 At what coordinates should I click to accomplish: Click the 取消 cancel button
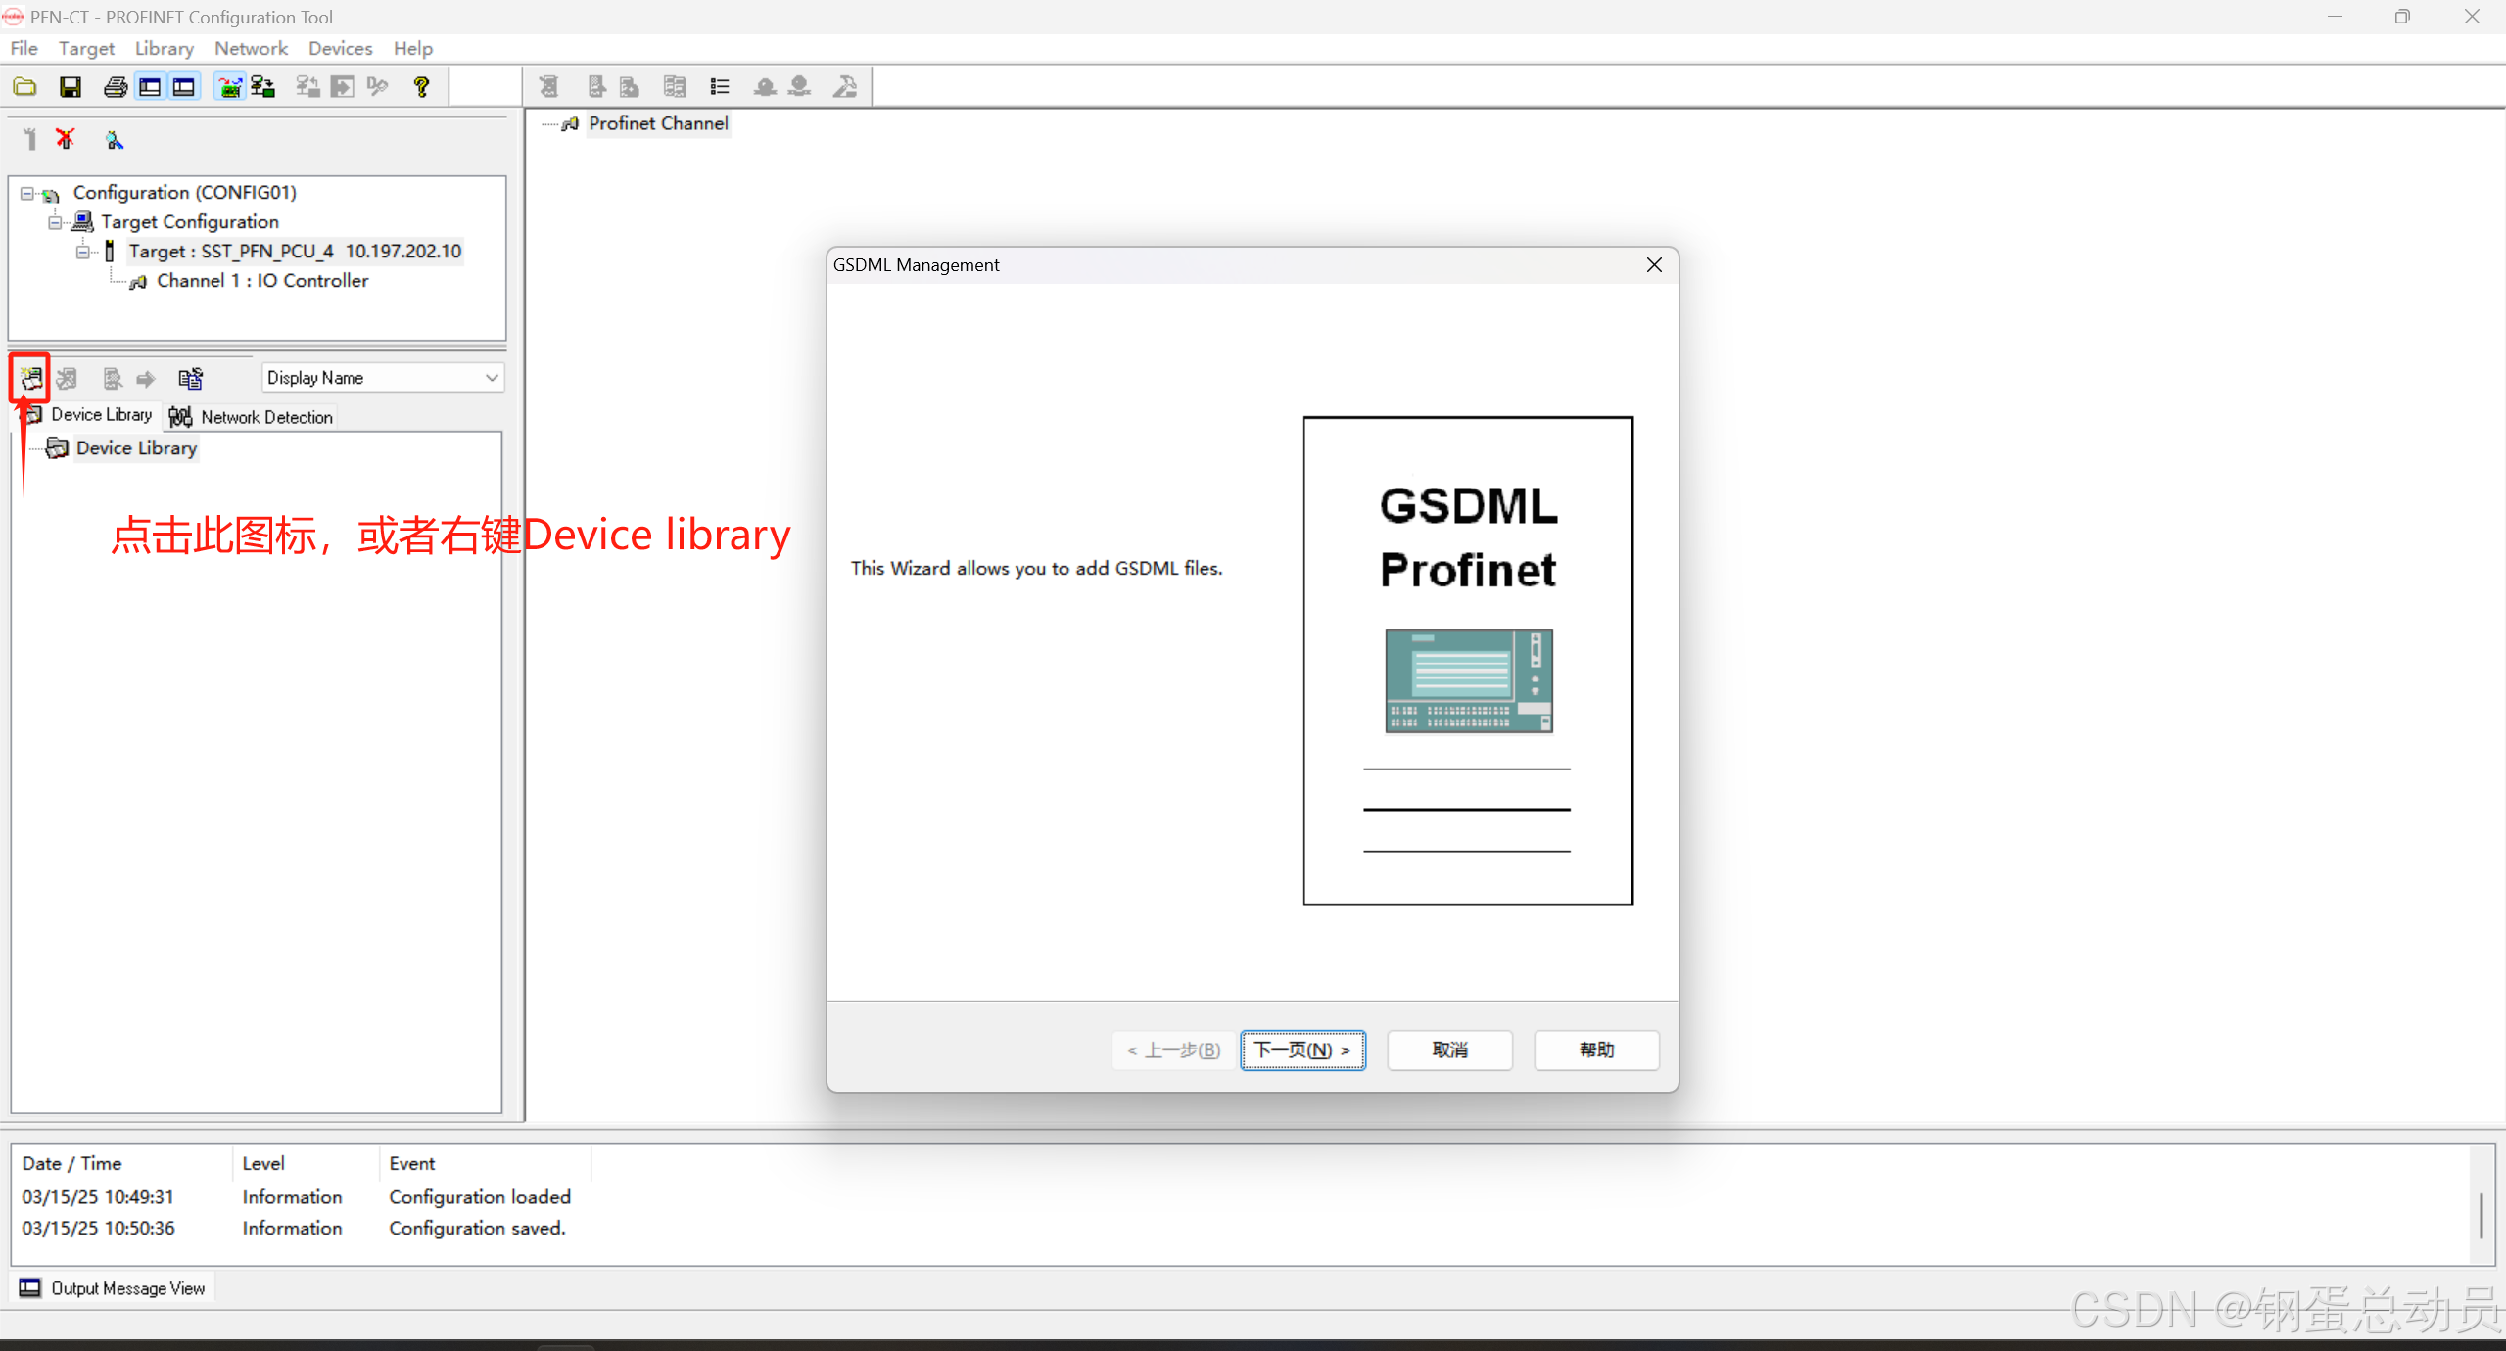[1449, 1049]
